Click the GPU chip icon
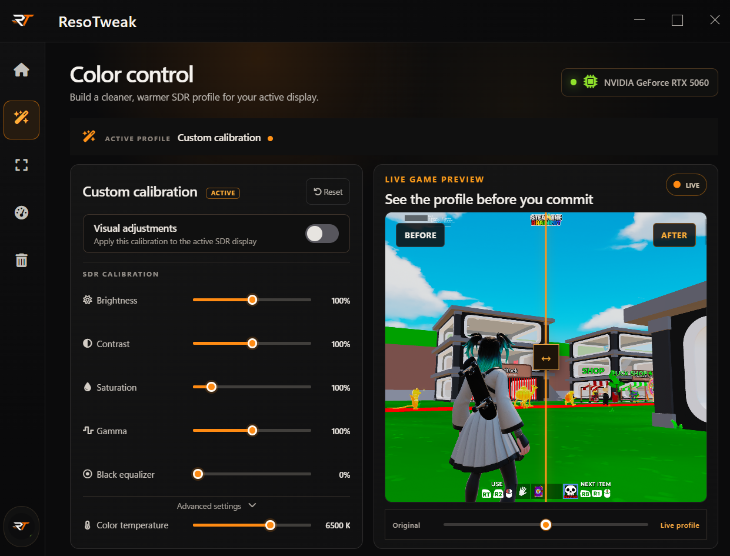 (590, 82)
